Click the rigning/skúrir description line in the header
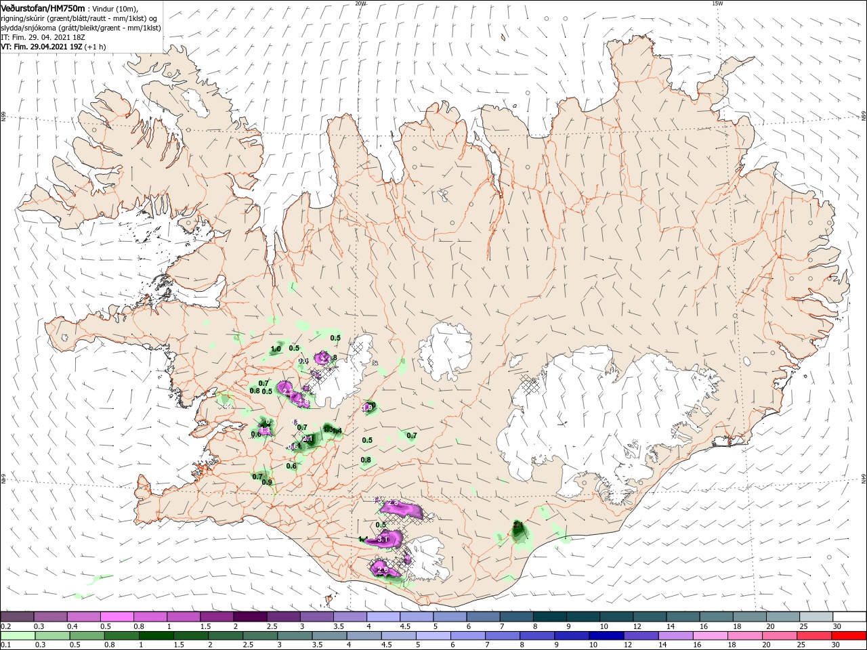867x650 pixels. (79, 18)
